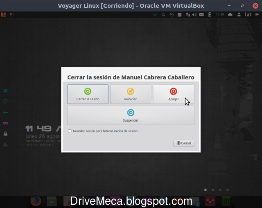Minimize the VirtualBox window
Viewport: 262px width, 208px height.
(x=229, y=6)
